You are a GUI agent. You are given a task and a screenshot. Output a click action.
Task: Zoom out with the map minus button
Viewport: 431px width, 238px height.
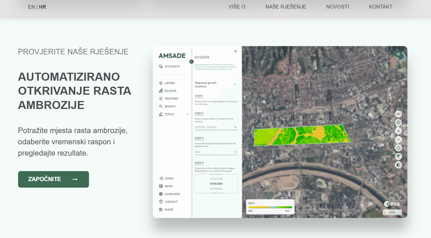point(398,140)
